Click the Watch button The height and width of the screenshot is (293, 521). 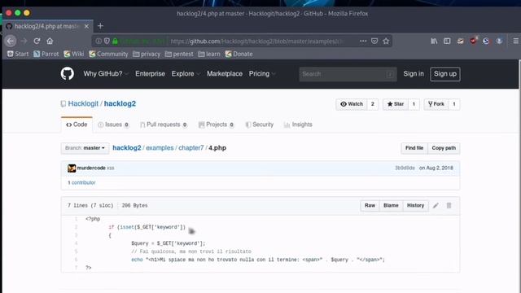click(x=352, y=104)
